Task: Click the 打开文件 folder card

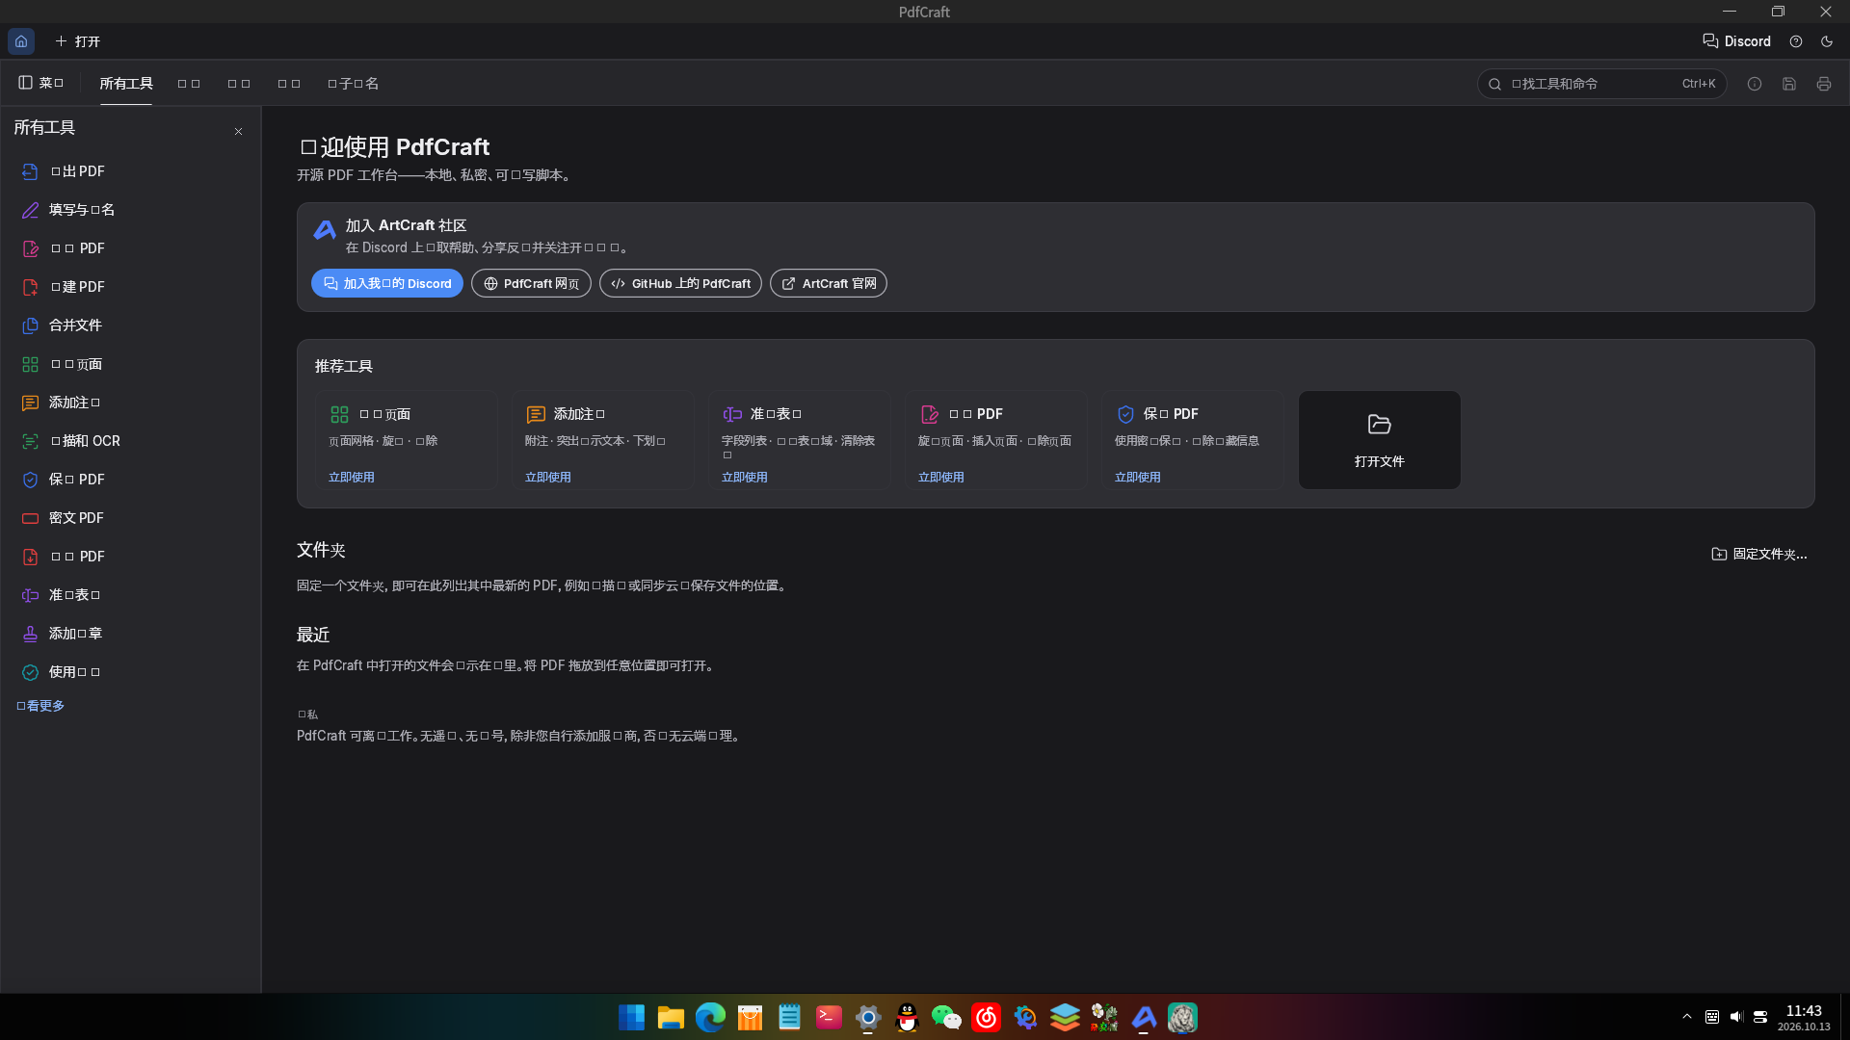Action: point(1380,440)
